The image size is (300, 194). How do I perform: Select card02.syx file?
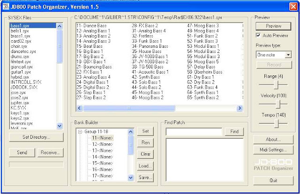tap(21, 41)
